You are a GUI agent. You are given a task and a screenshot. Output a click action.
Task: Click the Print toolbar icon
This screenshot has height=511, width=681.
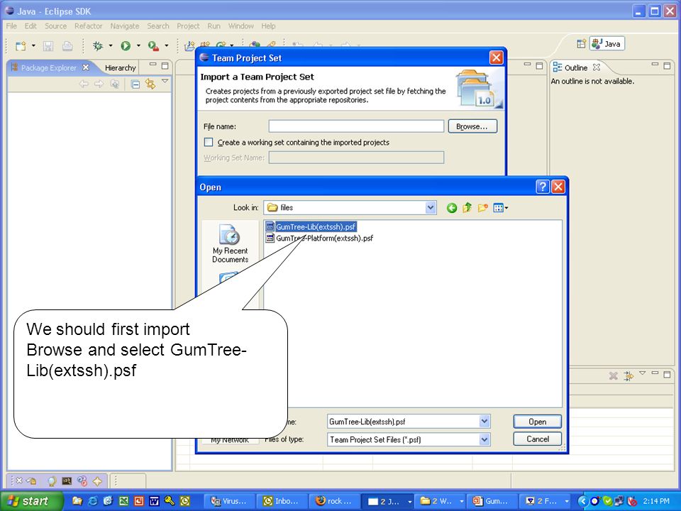(x=67, y=45)
